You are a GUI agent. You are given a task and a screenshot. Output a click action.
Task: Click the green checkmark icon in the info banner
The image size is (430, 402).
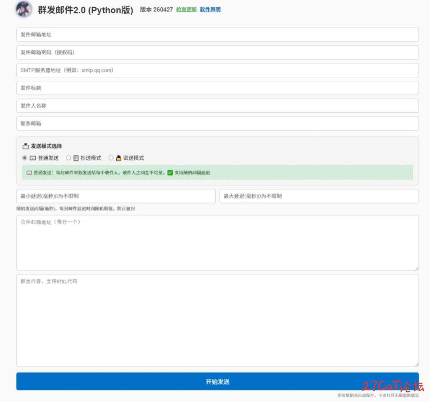(x=170, y=173)
